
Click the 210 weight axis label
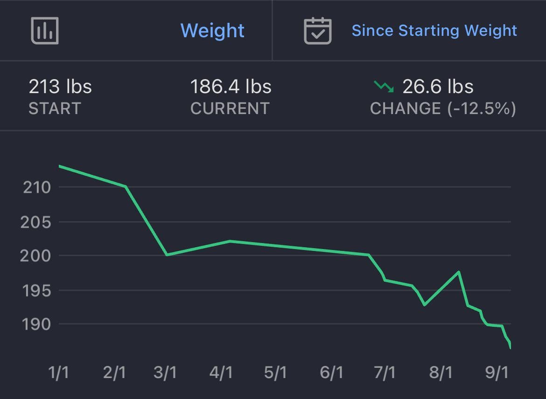[x=36, y=188]
